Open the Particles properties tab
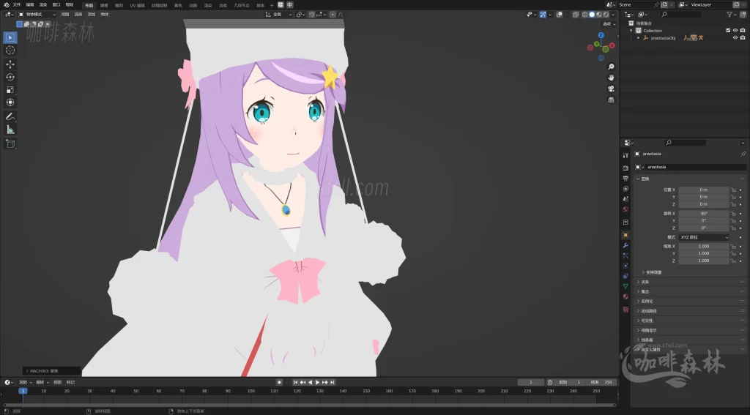This screenshot has width=750, height=415. [625, 255]
